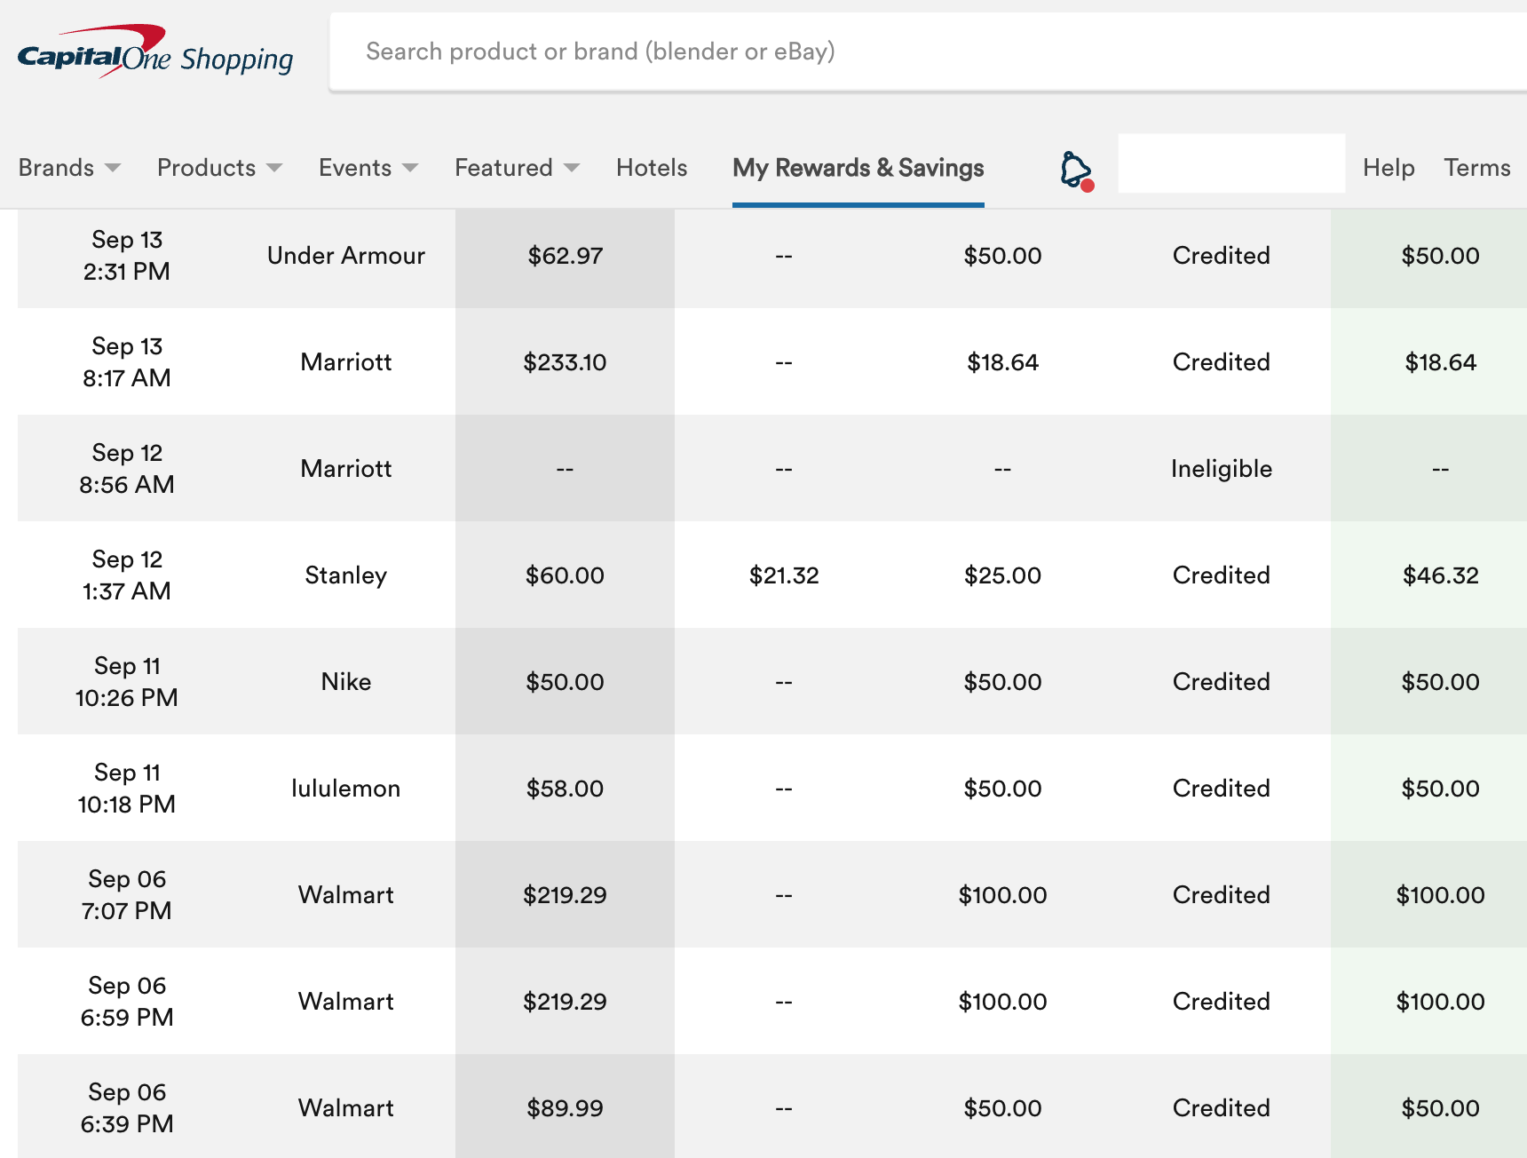
Task: Expand the Brands dropdown menu
Action: 69,168
